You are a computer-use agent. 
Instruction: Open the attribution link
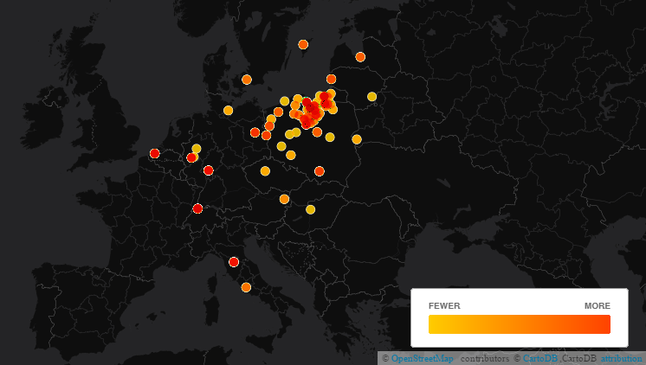[621, 358]
